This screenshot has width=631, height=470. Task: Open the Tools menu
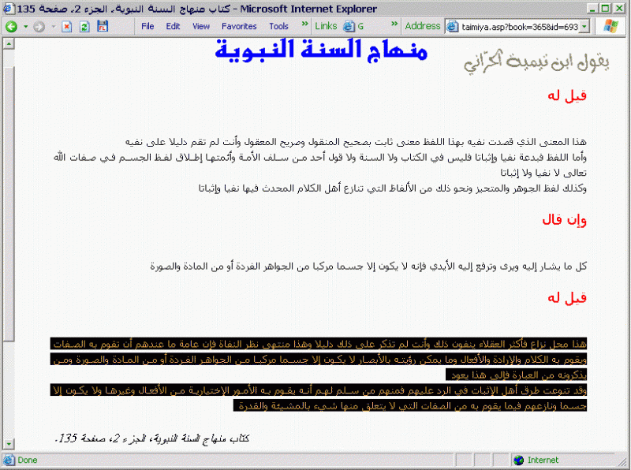pyautogui.click(x=279, y=26)
